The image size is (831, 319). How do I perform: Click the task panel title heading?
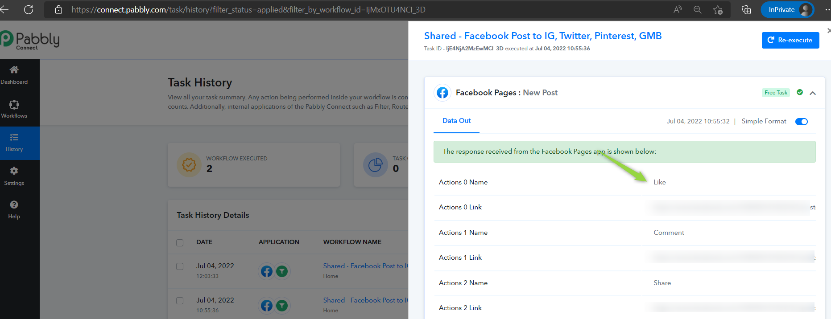pos(543,36)
